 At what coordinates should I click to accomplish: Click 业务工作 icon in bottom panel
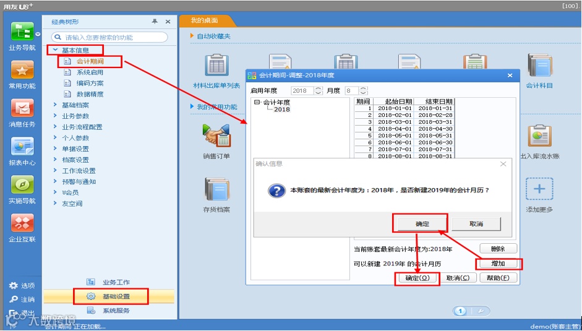(91, 282)
